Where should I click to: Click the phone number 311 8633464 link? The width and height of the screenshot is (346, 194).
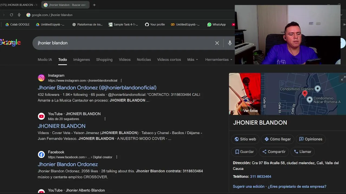pyautogui.click(x=261, y=176)
